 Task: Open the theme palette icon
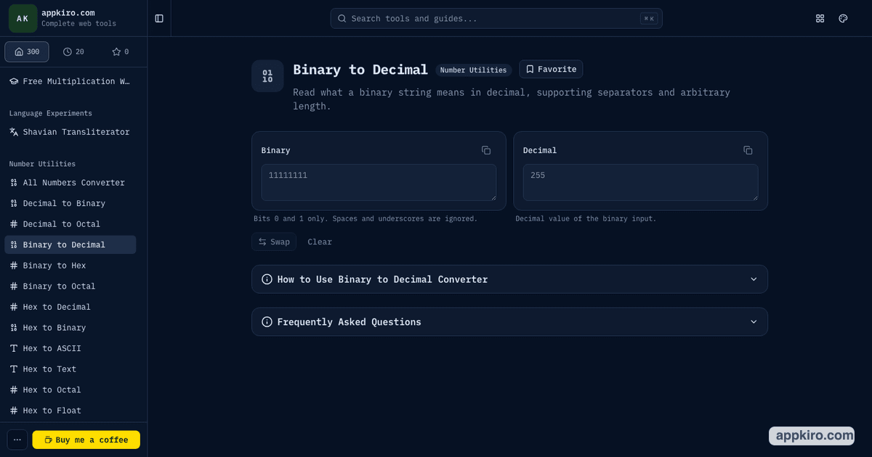(x=843, y=18)
